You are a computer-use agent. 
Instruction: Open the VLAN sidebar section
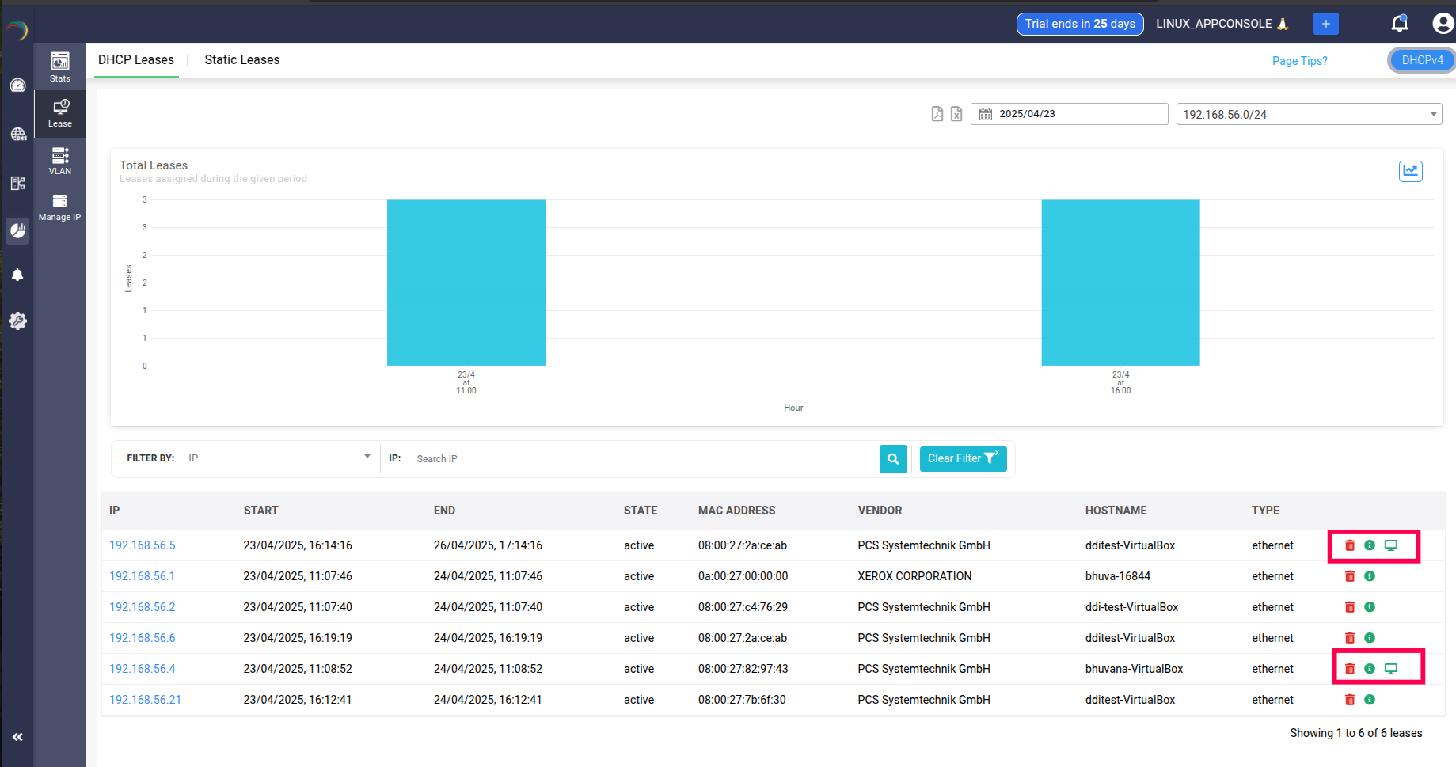tap(59, 160)
